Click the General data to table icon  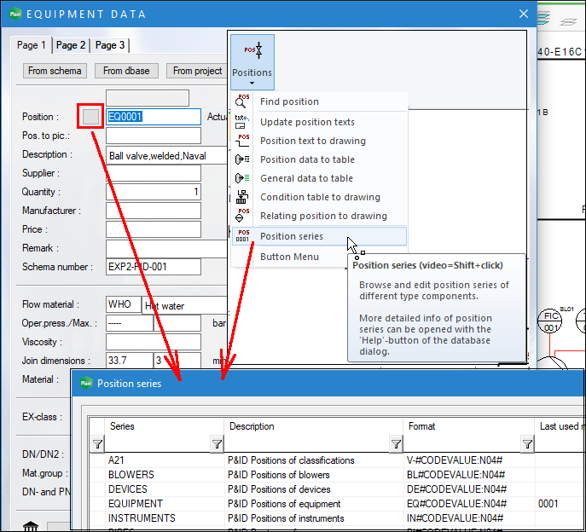(x=242, y=178)
